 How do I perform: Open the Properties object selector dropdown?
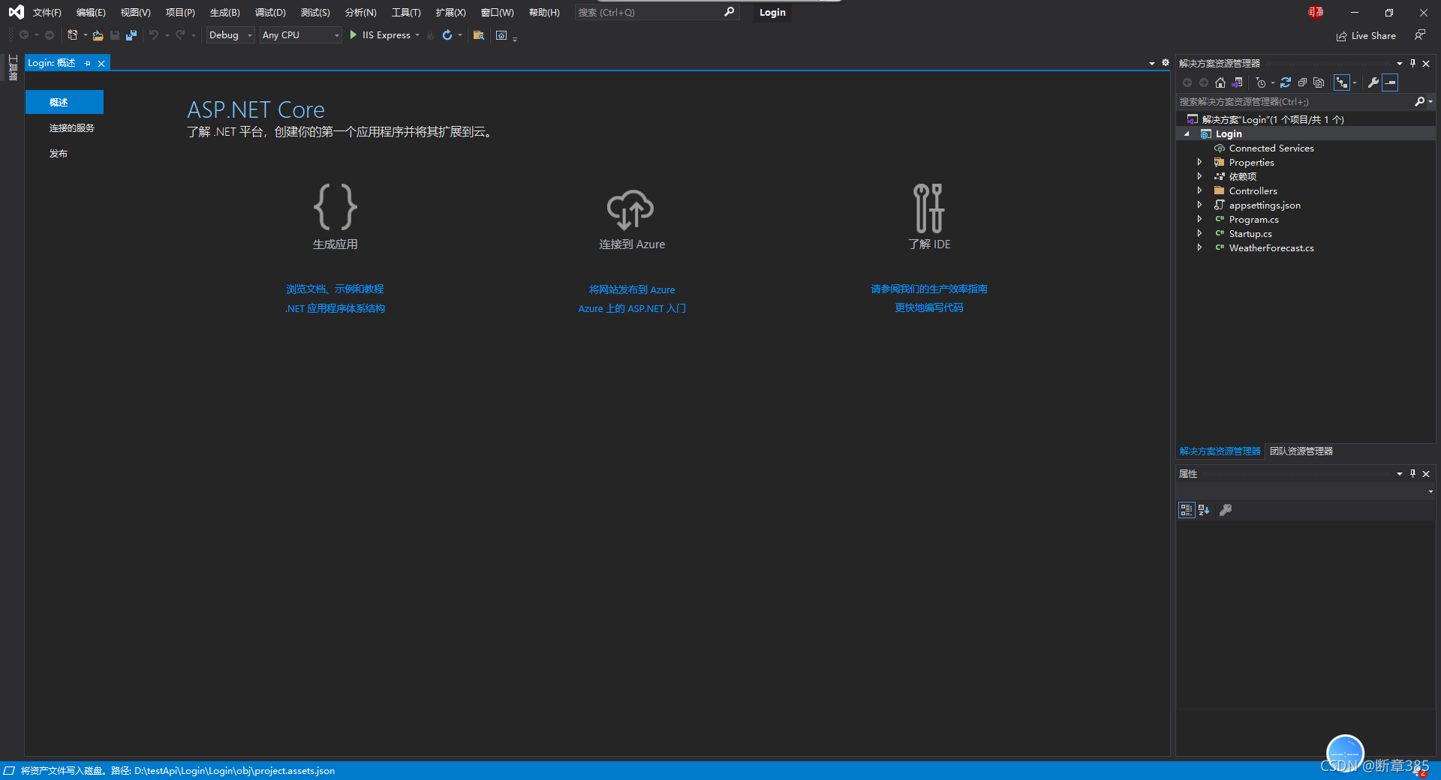1430,492
